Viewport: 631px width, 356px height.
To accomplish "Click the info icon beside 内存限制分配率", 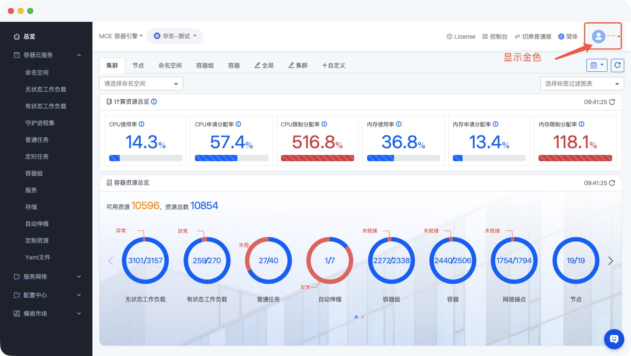I will [581, 124].
